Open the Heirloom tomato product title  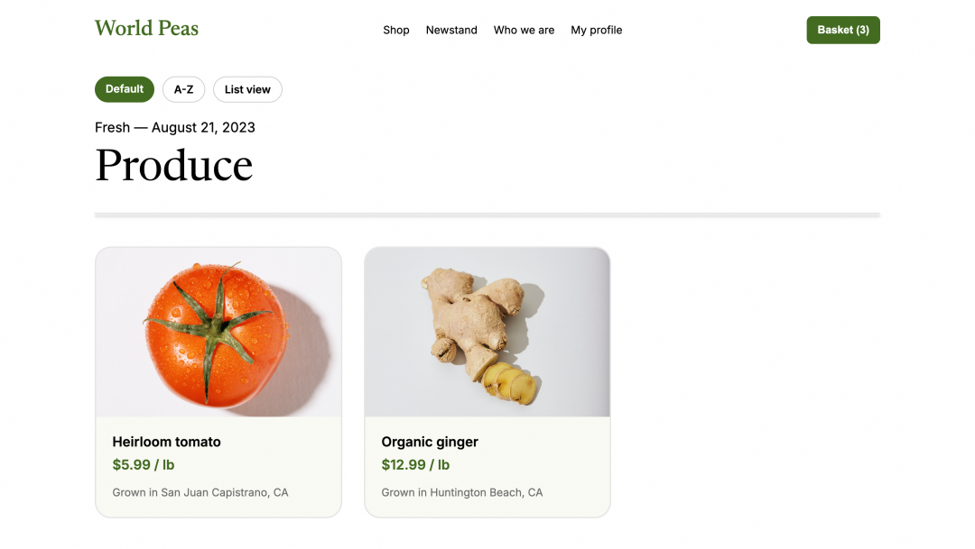pos(167,442)
